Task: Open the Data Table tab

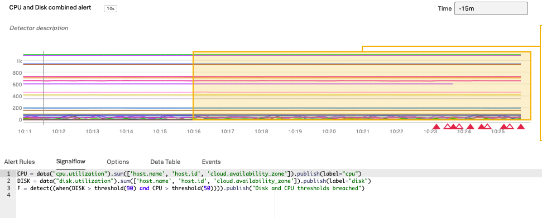Action: (165, 162)
